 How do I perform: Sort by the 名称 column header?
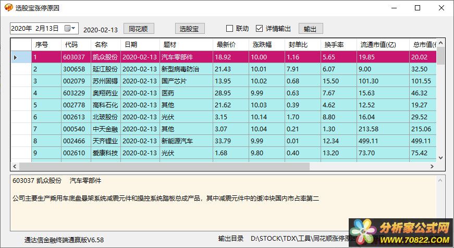click(105, 45)
